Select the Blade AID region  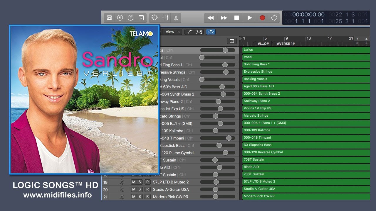pyautogui.click(x=306, y=167)
